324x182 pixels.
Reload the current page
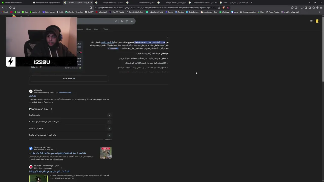10,8
